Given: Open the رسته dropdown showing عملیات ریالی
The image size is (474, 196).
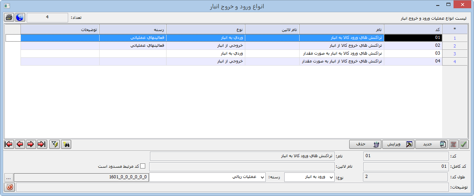Looking at the screenshot, I should click(207, 177).
